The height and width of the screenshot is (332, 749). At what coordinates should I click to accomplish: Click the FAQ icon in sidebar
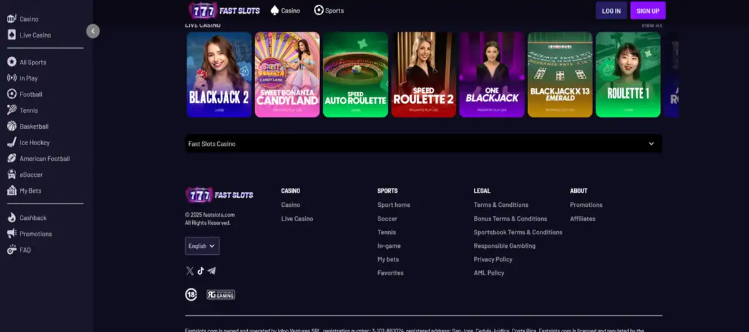pos(11,250)
